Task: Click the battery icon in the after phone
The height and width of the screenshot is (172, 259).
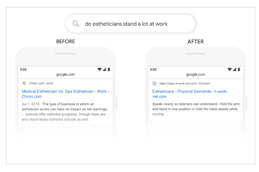Action: (x=239, y=69)
